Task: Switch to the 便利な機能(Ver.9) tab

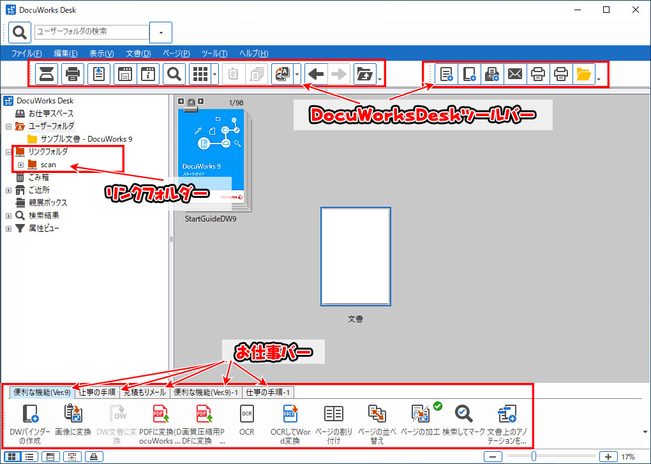Action: pyautogui.click(x=42, y=393)
